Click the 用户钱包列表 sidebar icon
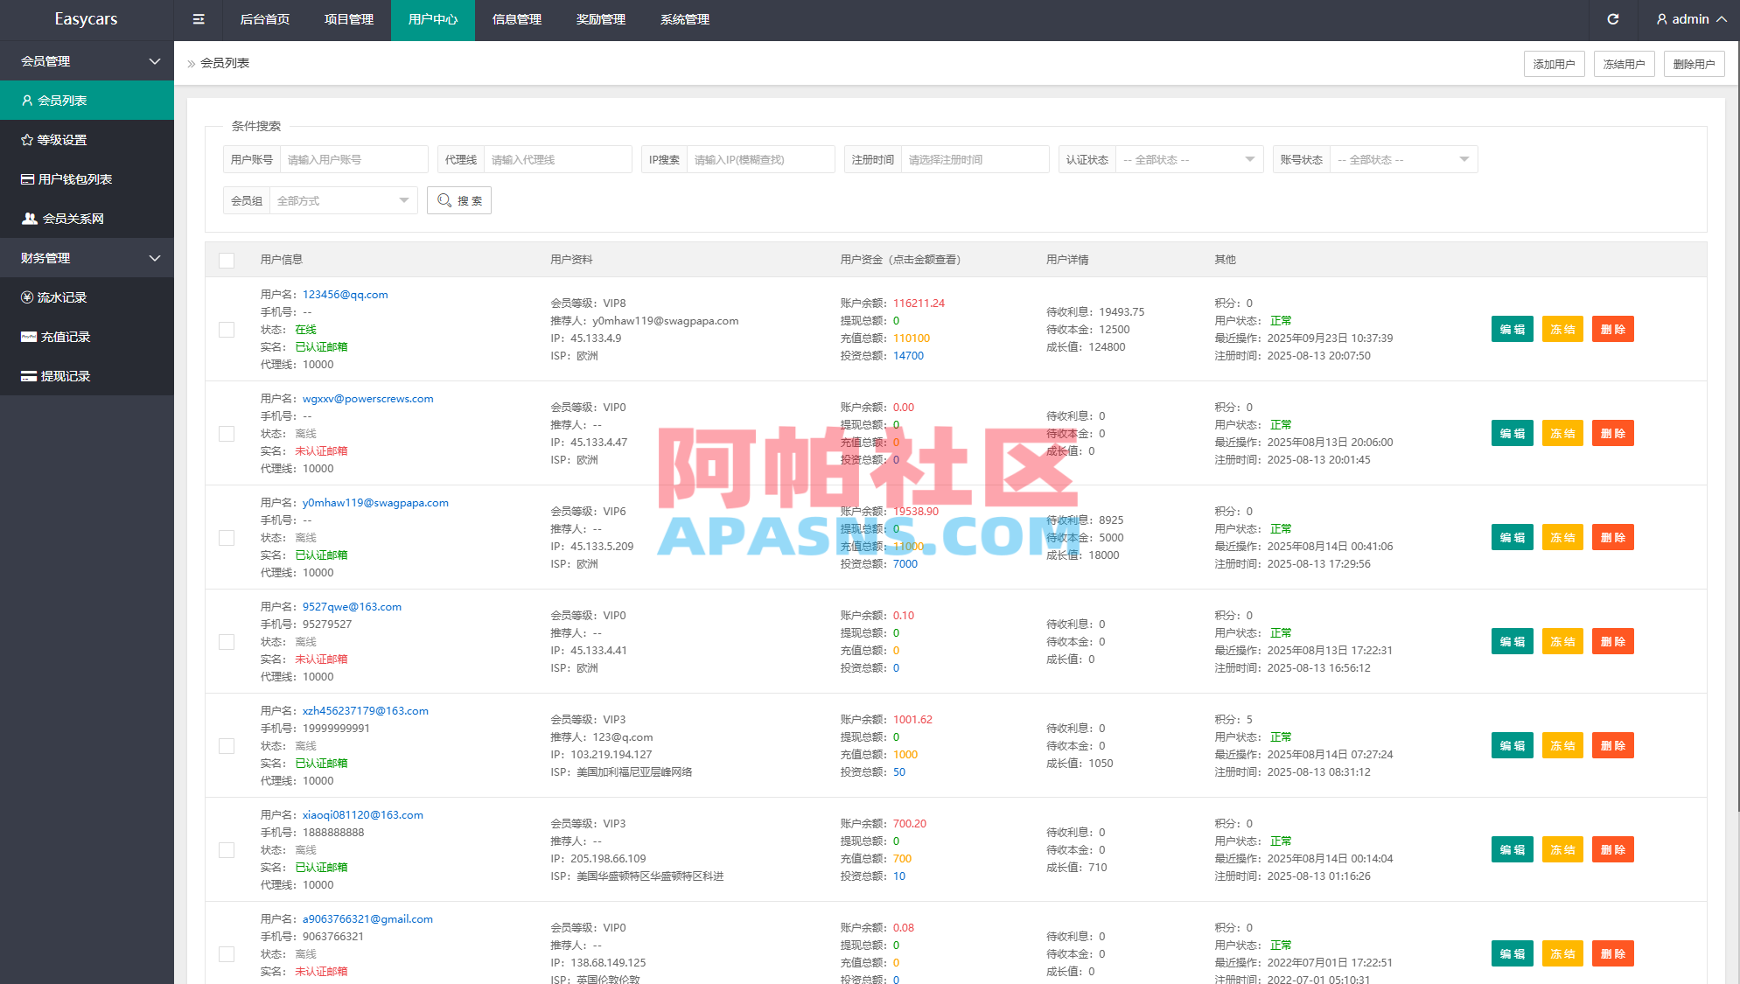The width and height of the screenshot is (1740, 984). [x=27, y=178]
